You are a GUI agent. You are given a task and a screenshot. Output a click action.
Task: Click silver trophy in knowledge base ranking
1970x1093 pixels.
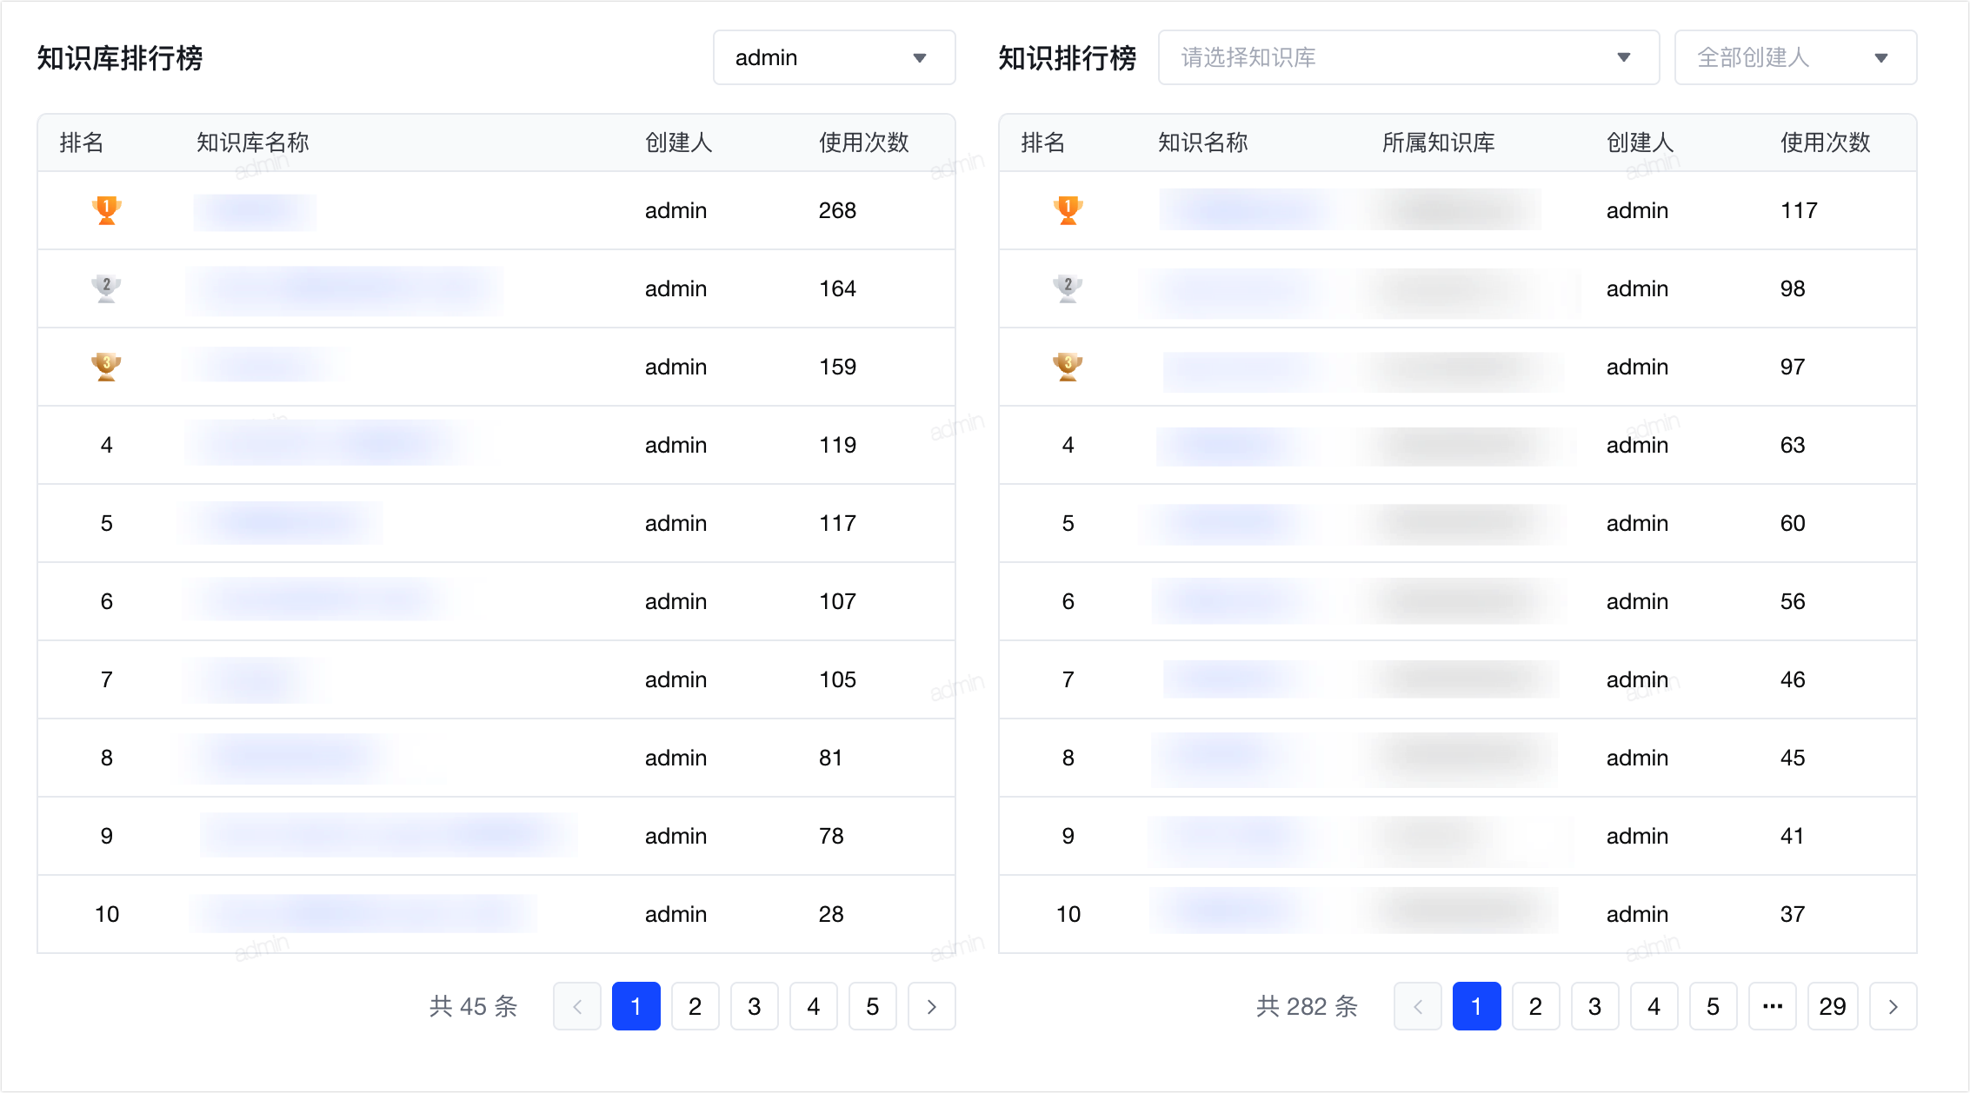pos(106,288)
